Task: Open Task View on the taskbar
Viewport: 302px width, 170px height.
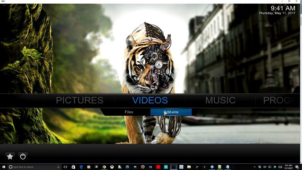Action: click(x=65, y=167)
